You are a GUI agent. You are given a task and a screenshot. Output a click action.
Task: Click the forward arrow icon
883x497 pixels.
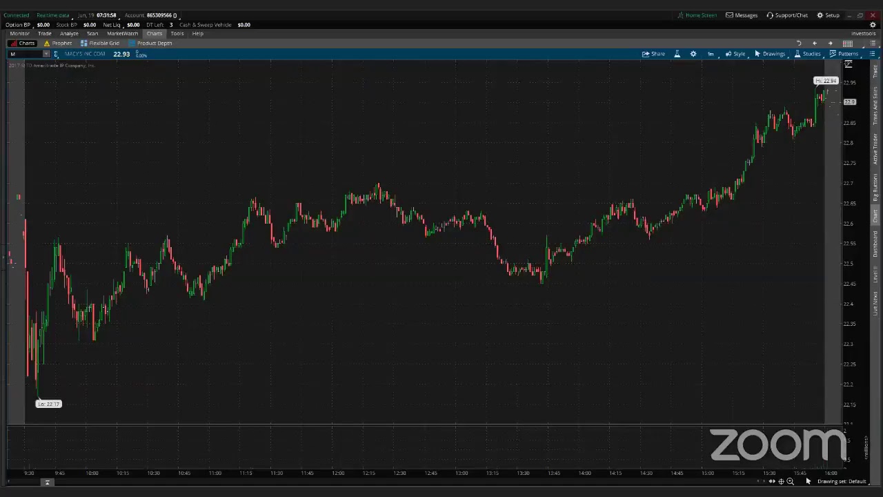(831, 43)
